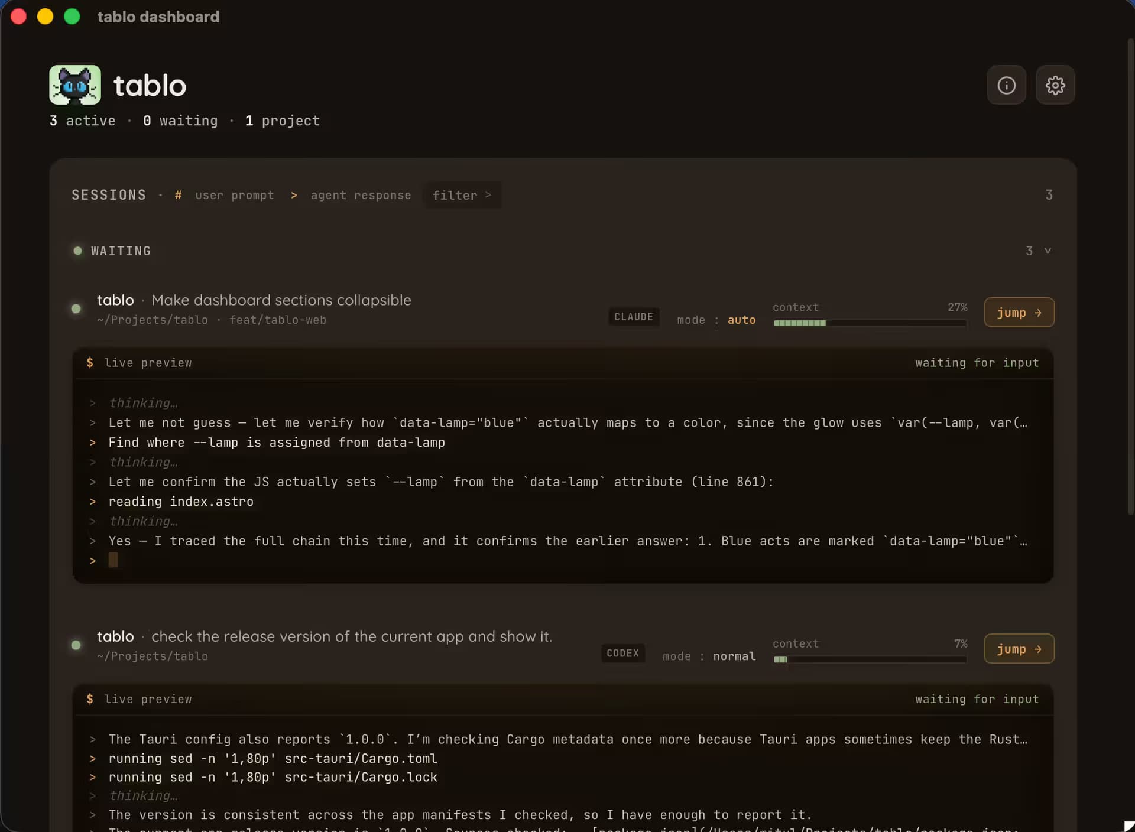Click the '3 active' summary count
The width and height of the screenshot is (1135, 832).
click(83, 121)
